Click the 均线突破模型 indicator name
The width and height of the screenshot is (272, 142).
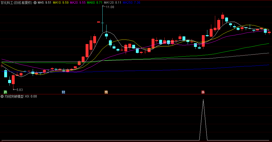click(14, 96)
